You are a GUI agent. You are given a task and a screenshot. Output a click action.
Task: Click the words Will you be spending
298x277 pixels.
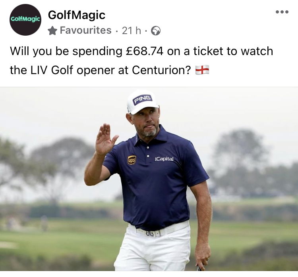[66, 52]
